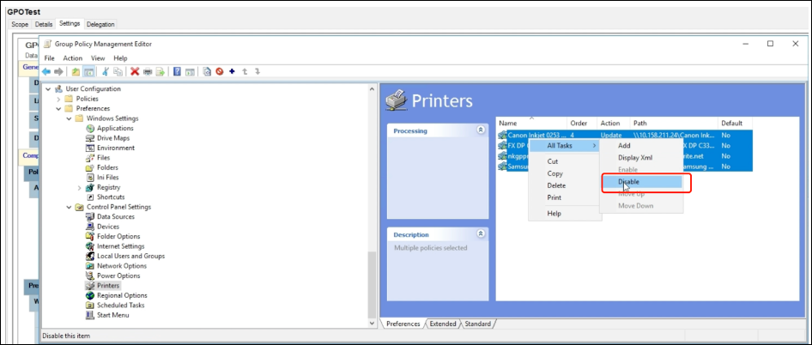Select the Network Options tree node

[122, 266]
